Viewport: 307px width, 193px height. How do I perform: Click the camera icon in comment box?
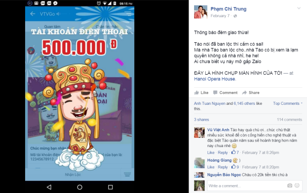coord(290,186)
